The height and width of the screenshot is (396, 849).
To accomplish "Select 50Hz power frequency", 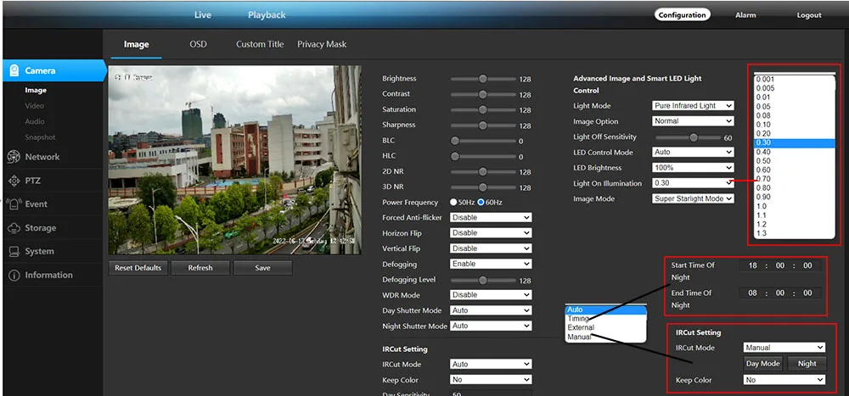I will point(454,203).
